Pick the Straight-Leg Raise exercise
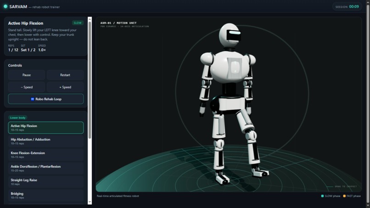The width and height of the screenshot is (370, 208). click(46, 181)
